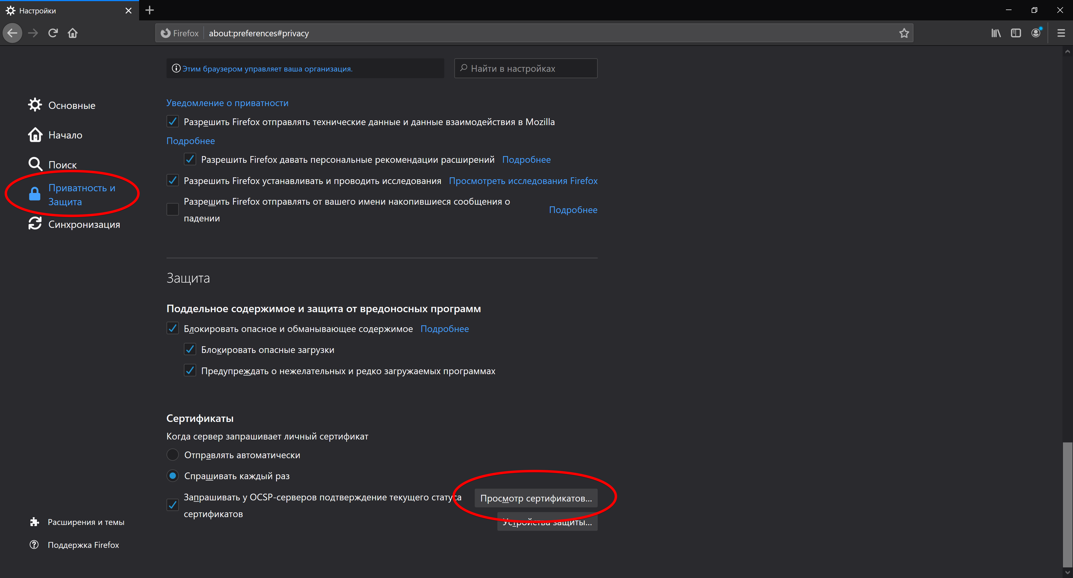This screenshot has height=578, width=1073.
Task: Enable sending backlogged crash reports
Action: (172, 209)
